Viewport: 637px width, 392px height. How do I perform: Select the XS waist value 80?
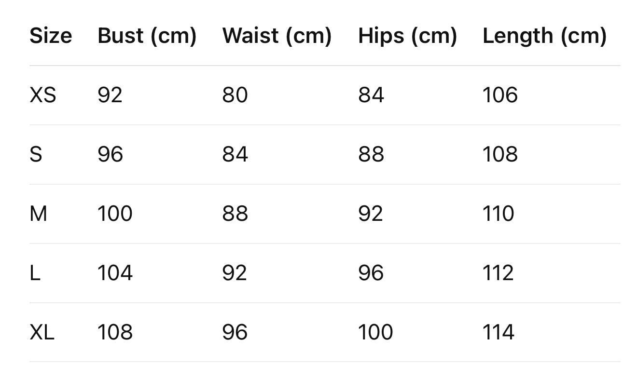(235, 95)
